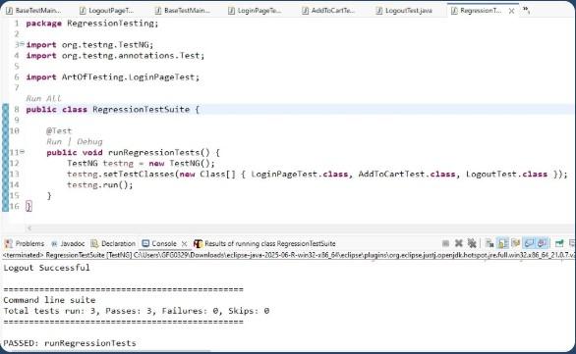Click 'LogoutTest.class' in setTestClasses call

coord(506,175)
